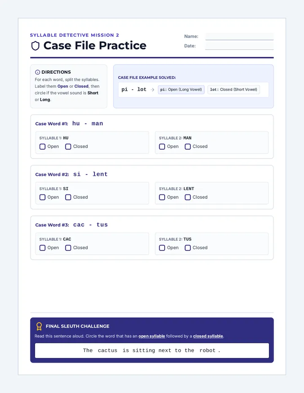Screen dimensions: 304x393
Task: Tick Open for syllable TUS
Action: click(x=162, y=248)
